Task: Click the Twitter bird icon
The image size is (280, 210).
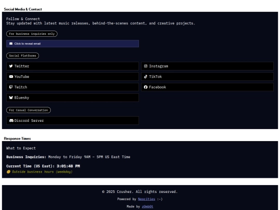Action: [11, 66]
